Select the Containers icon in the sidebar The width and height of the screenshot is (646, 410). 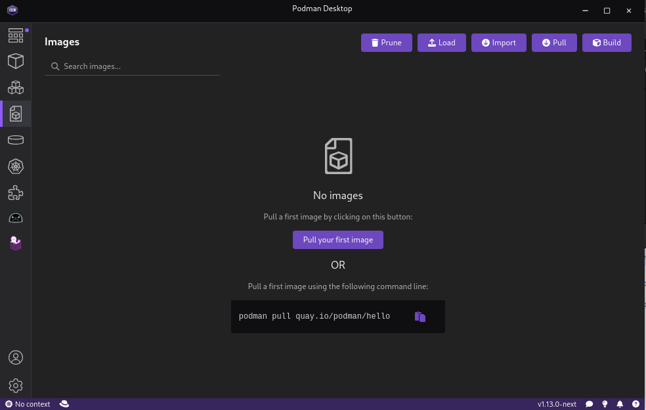point(16,61)
